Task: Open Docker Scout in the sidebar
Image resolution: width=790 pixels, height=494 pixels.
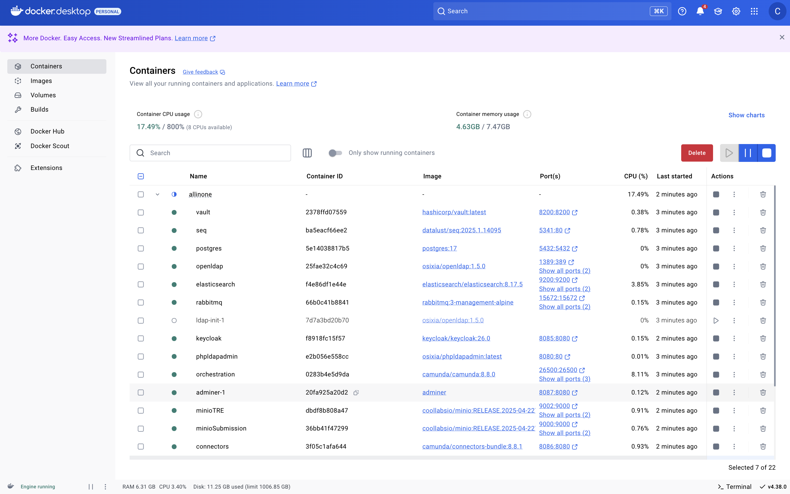Action: (x=50, y=146)
